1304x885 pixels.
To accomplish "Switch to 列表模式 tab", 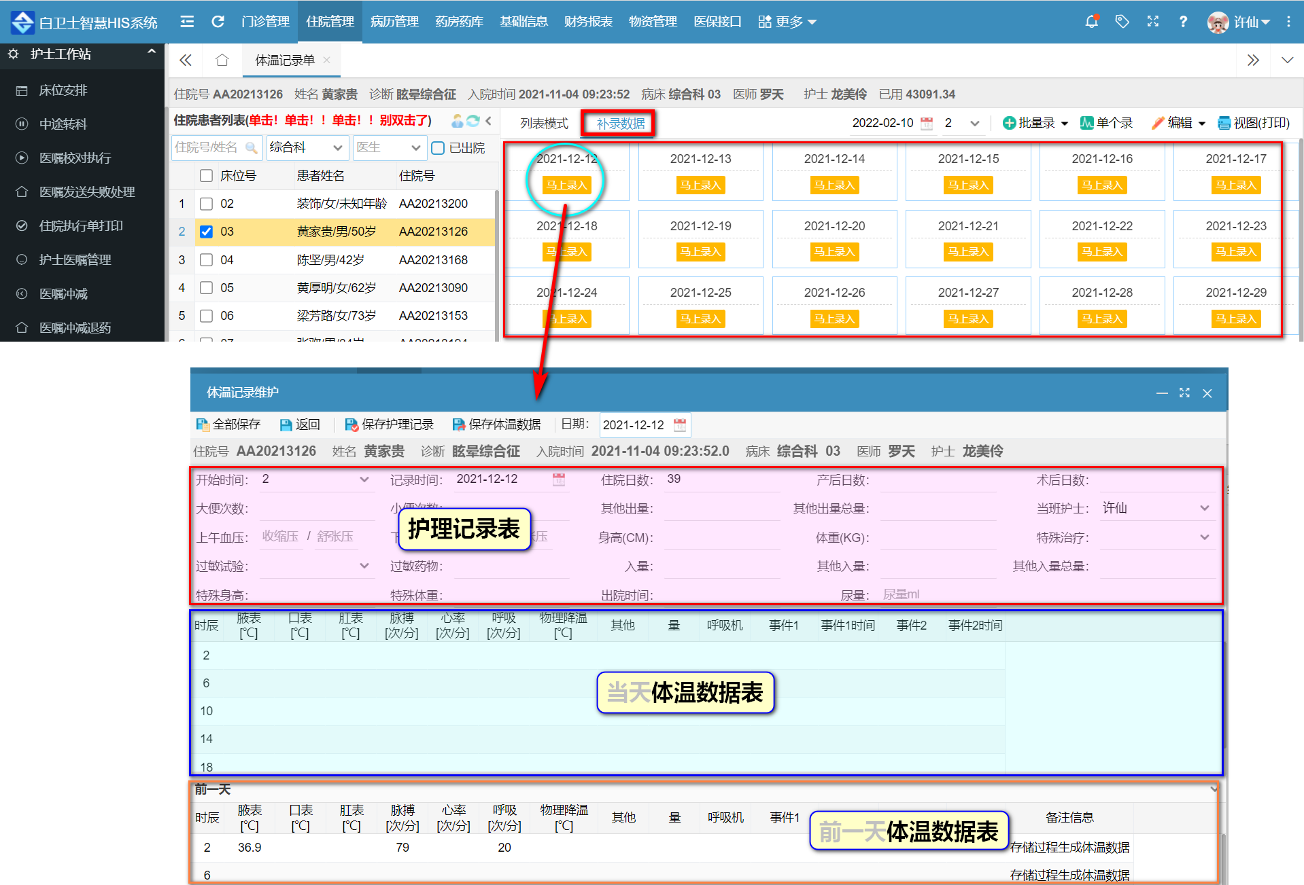I will click(x=544, y=124).
